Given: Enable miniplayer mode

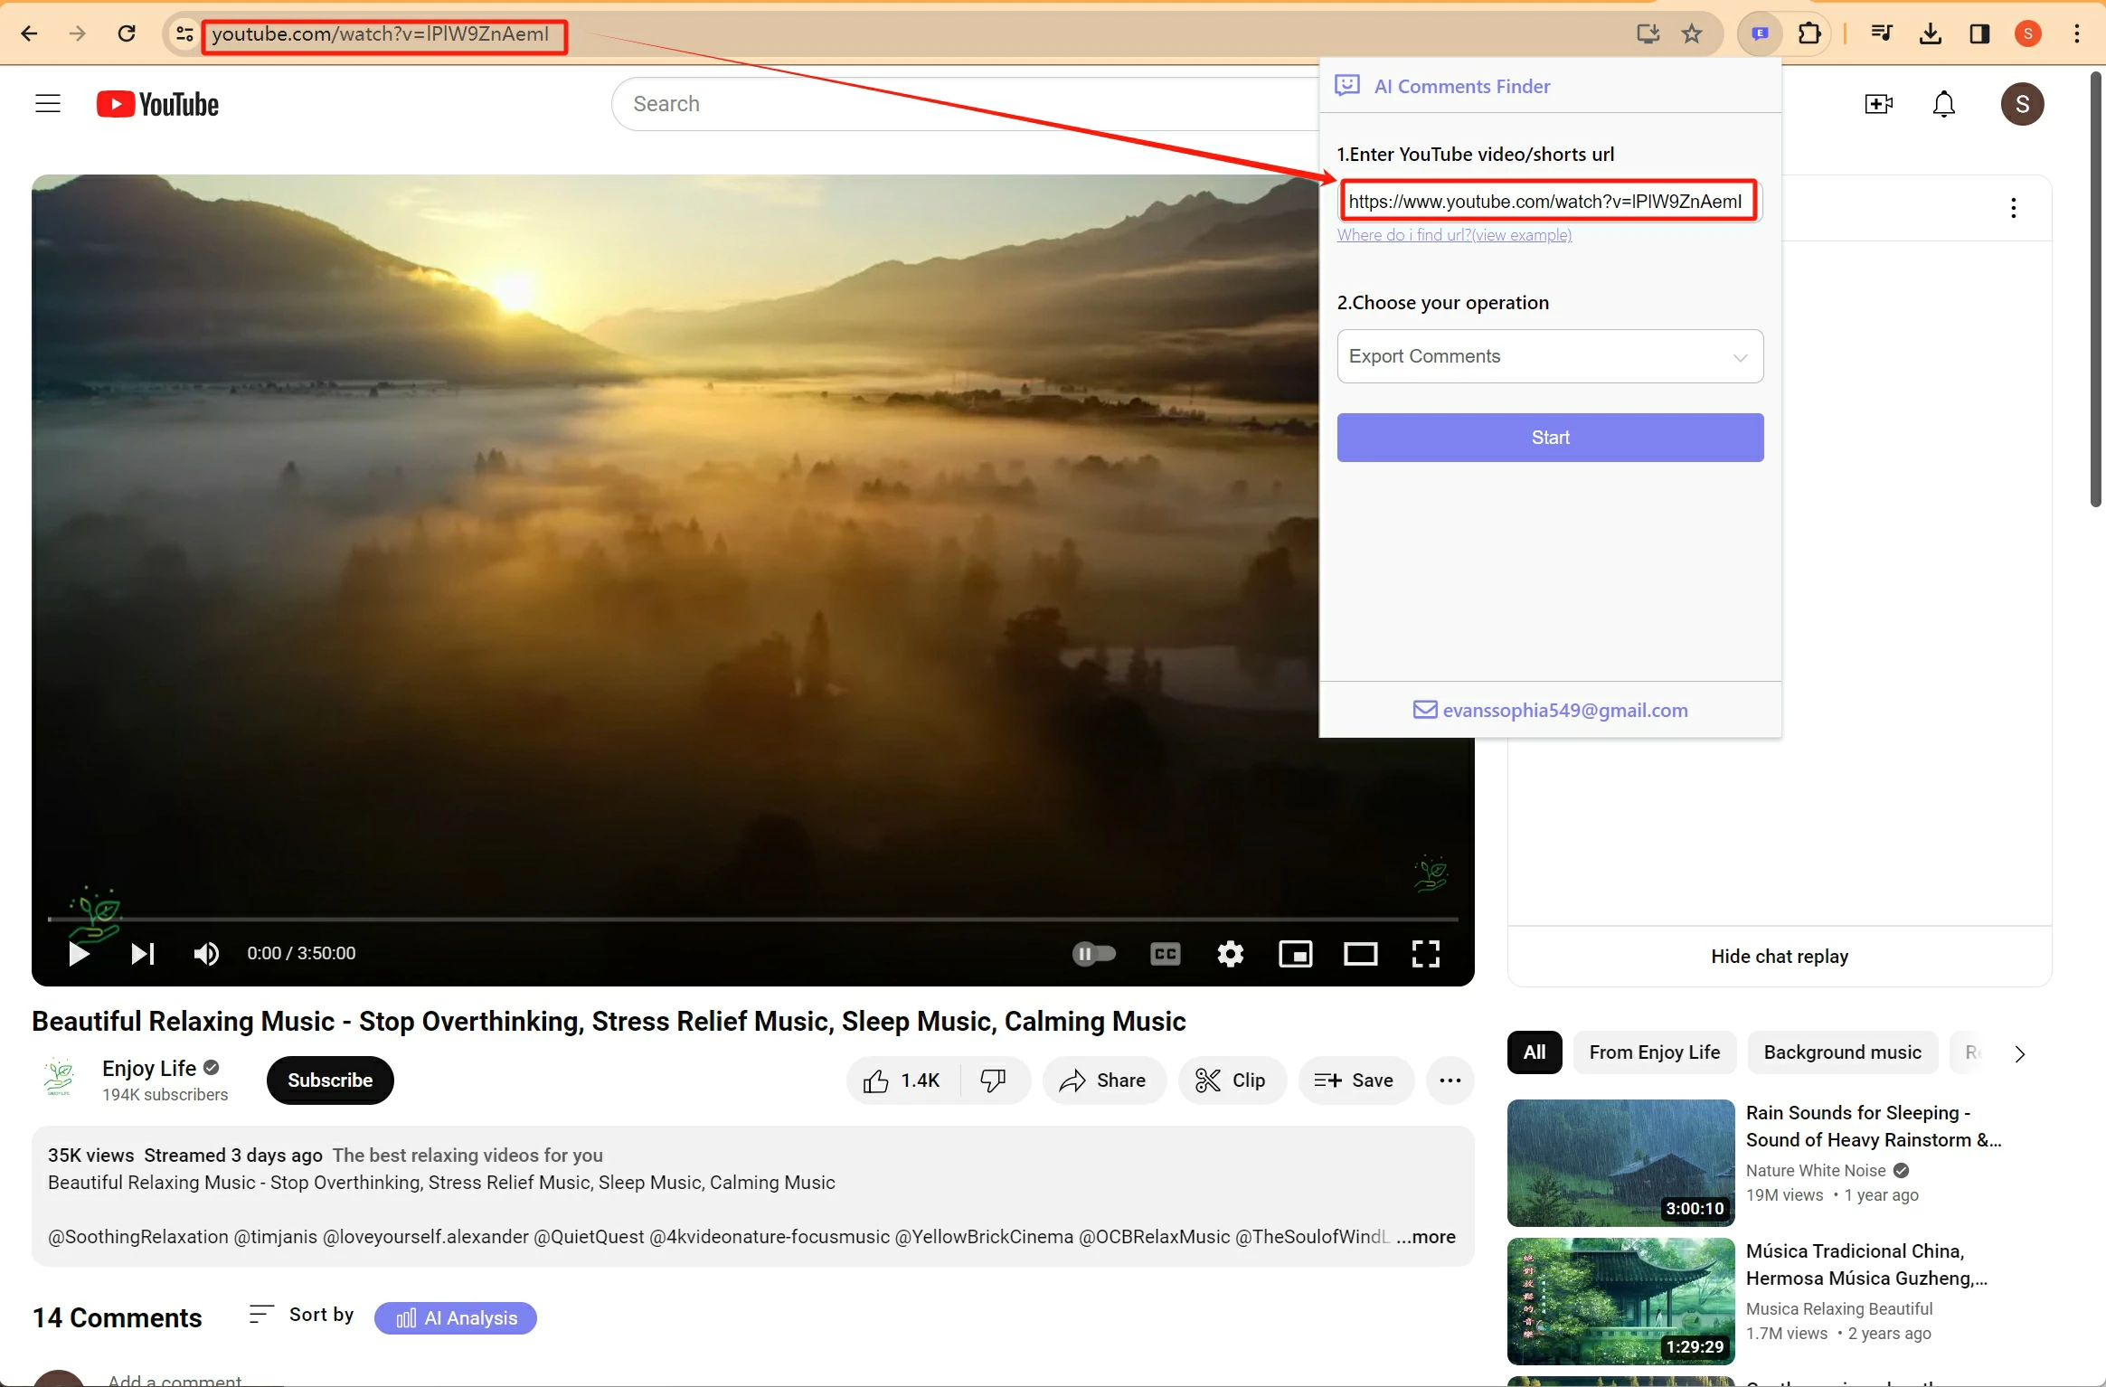Looking at the screenshot, I should pos(1296,954).
